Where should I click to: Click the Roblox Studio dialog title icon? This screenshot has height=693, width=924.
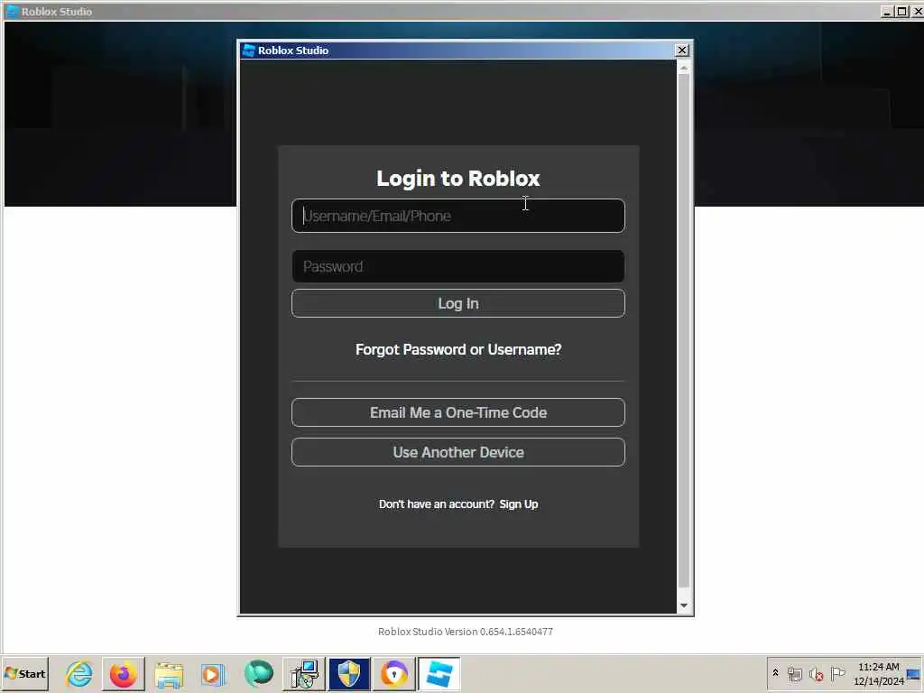pyautogui.click(x=249, y=51)
